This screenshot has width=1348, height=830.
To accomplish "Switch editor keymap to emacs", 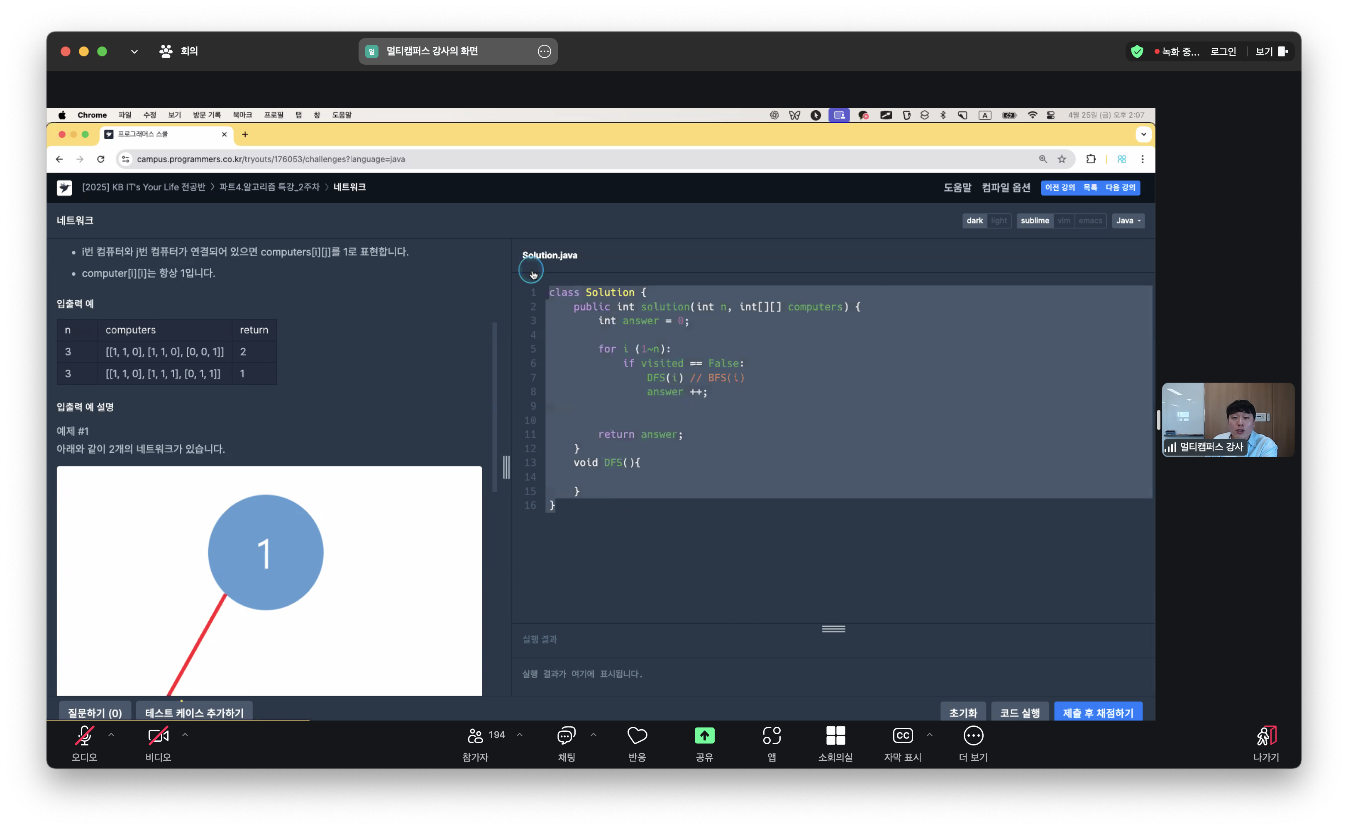I will click(1090, 221).
